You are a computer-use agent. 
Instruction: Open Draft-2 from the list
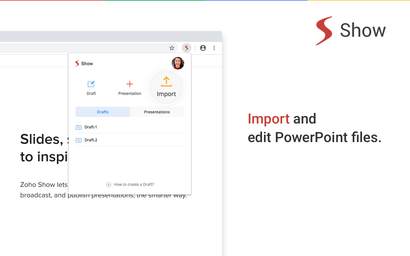pyautogui.click(x=130, y=140)
